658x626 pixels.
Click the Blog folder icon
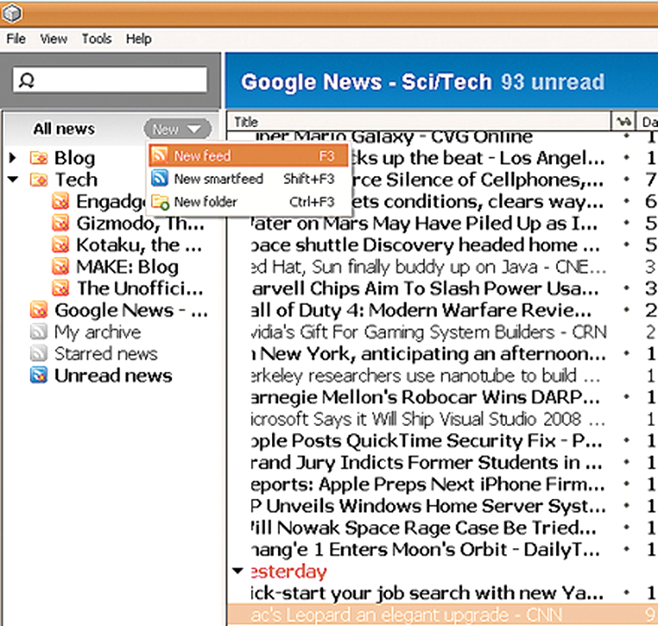coord(39,158)
